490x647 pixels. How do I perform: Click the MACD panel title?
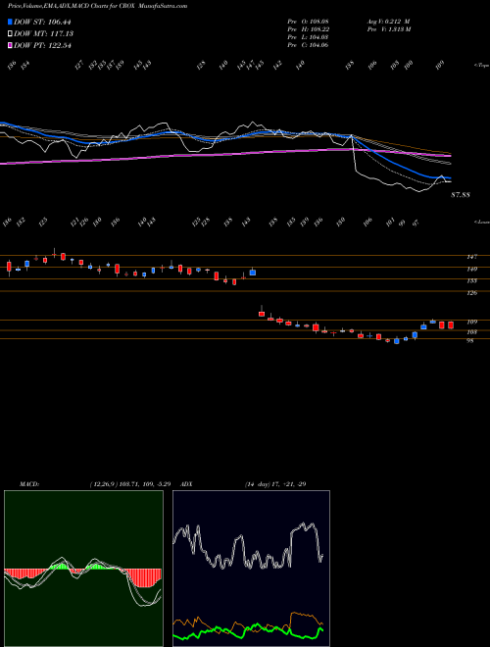pyautogui.click(x=28, y=484)
